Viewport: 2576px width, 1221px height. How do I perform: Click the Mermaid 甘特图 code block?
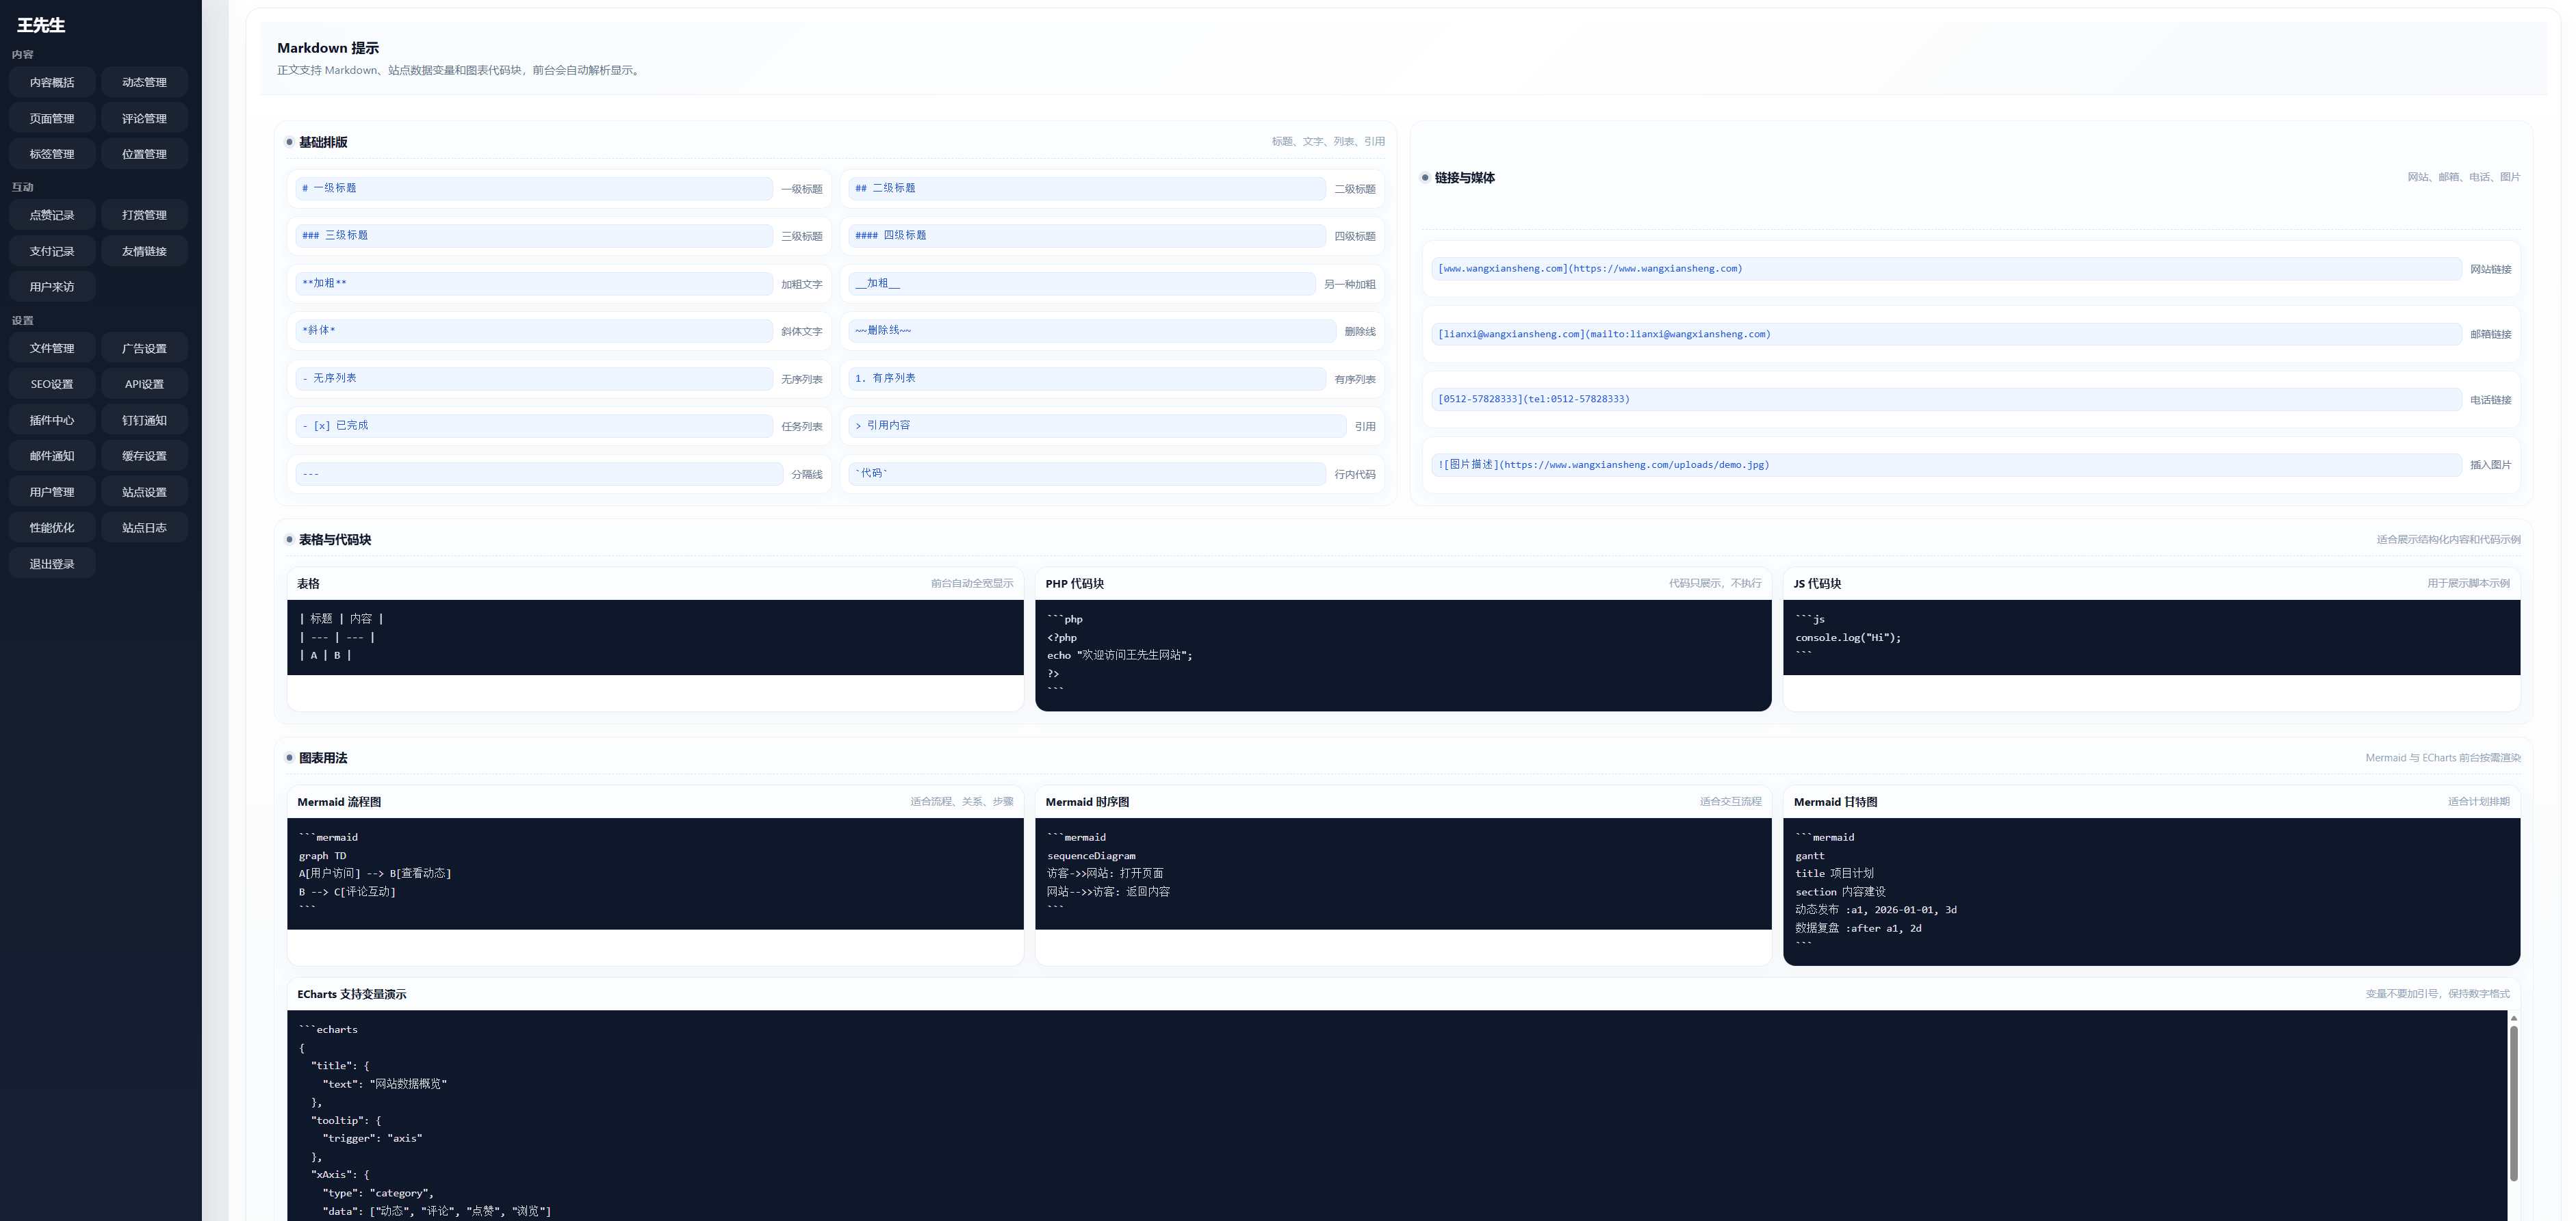click(x=2151, y=891)
